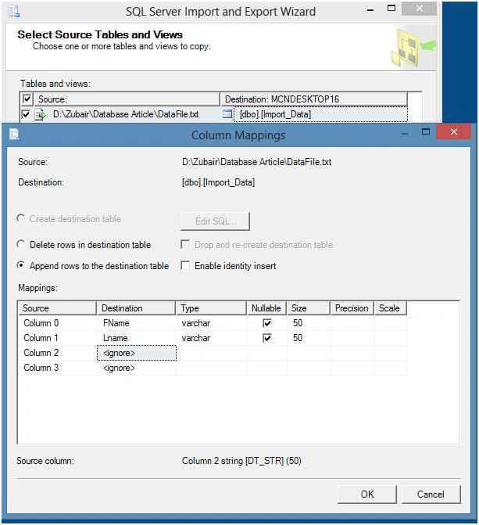Screen dimensions: 479x525
Task: Click the varchar type cell for Lname
Action: [212, 338]
